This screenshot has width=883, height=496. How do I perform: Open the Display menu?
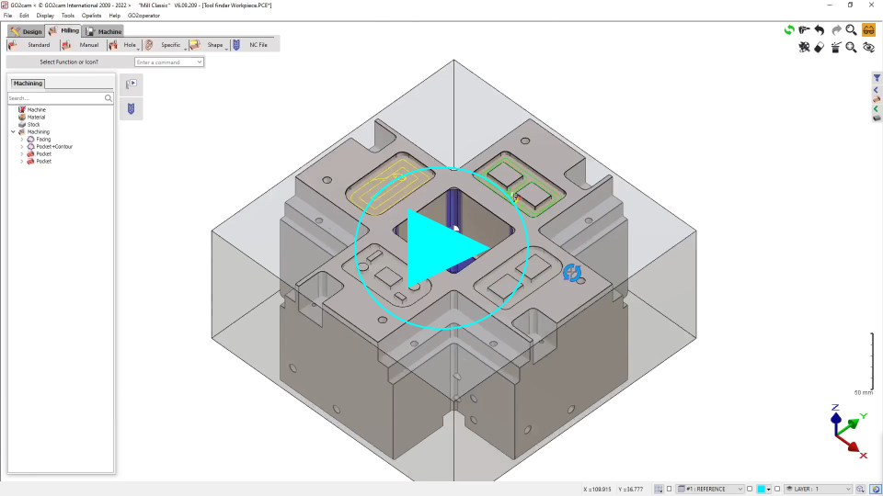(45, 16)
